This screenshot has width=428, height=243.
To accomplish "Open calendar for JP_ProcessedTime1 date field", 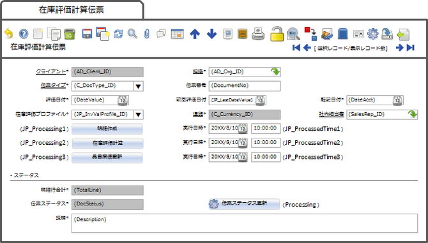I will [x=243, y=128].
